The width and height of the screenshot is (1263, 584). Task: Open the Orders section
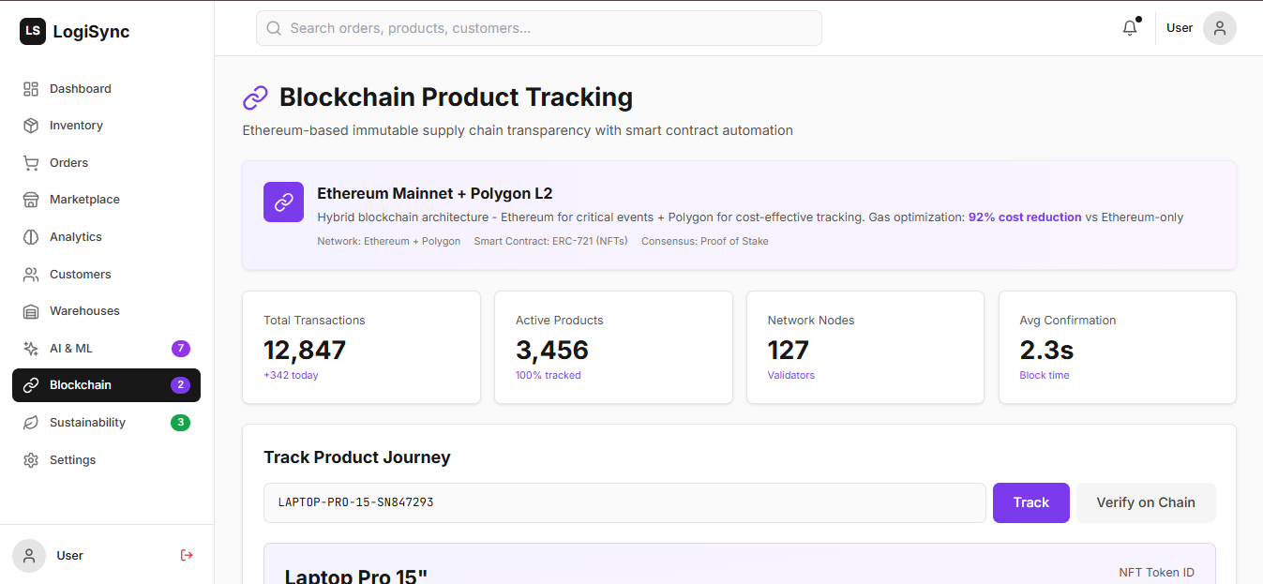106,163
